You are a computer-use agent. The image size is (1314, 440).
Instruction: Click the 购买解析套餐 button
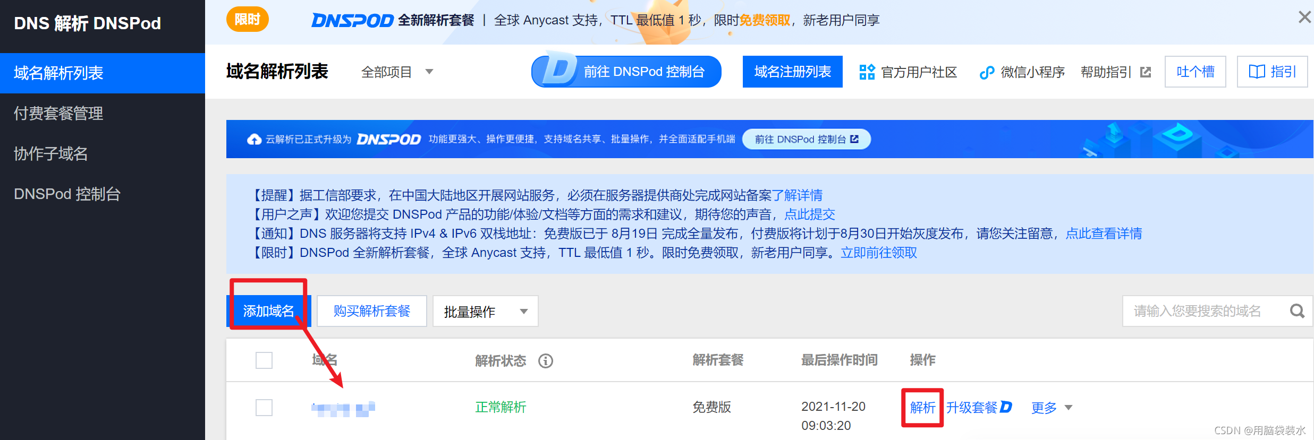372,311
